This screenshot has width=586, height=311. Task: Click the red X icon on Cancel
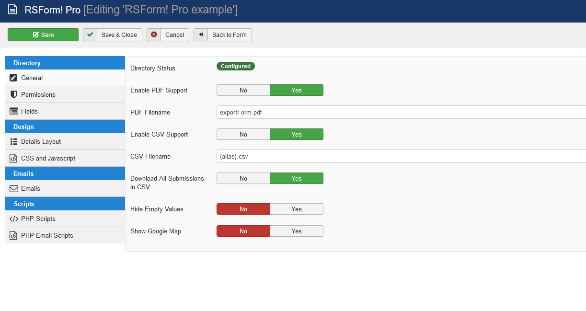[x=154, y=35]
